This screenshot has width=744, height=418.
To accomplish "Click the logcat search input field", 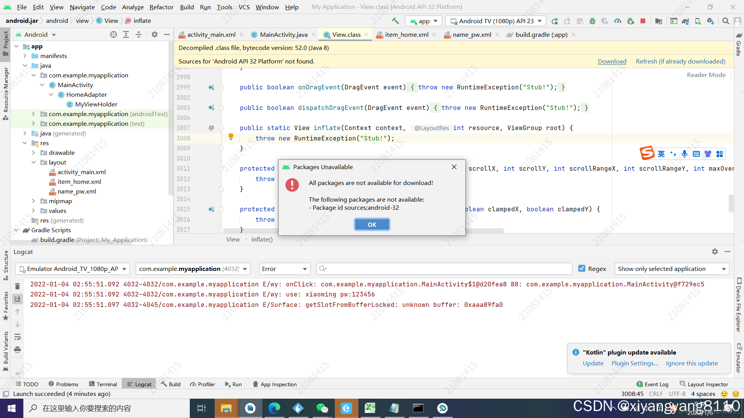I will tap(446, 269).
